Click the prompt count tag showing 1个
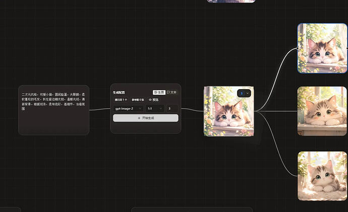Image resolution: width=348 pixels, height=212 pixels. (x=121, y=100)
